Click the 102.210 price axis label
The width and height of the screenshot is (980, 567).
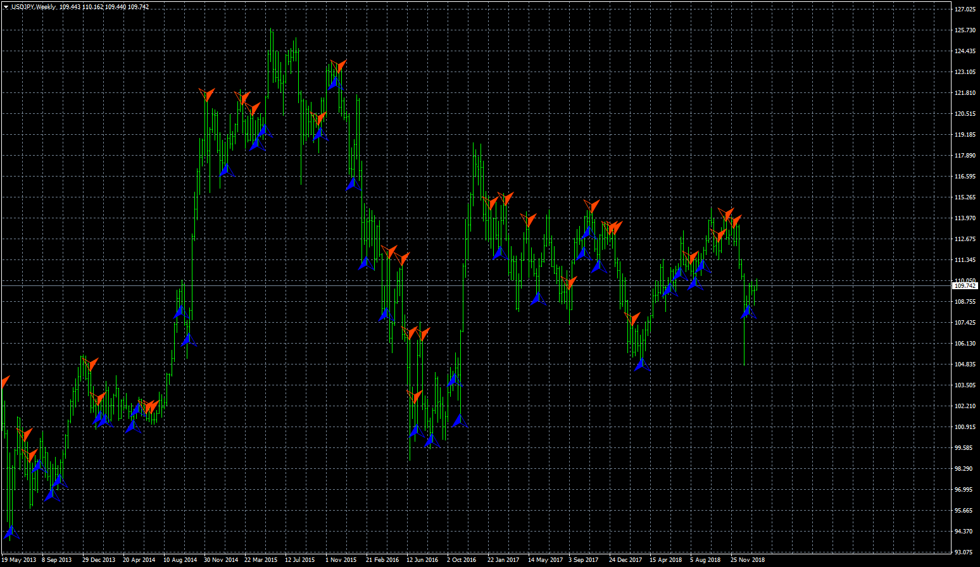tap(964, 406)
